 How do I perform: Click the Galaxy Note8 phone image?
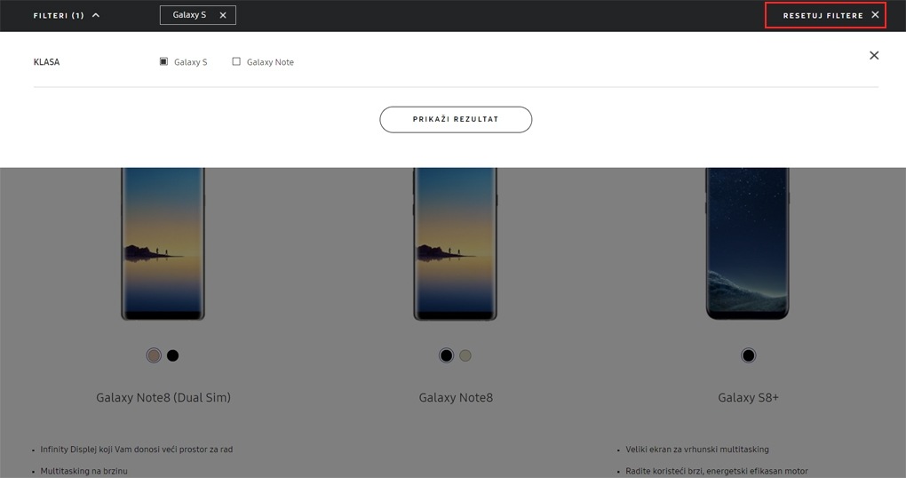pyautogui.click(x=456, y=244)
